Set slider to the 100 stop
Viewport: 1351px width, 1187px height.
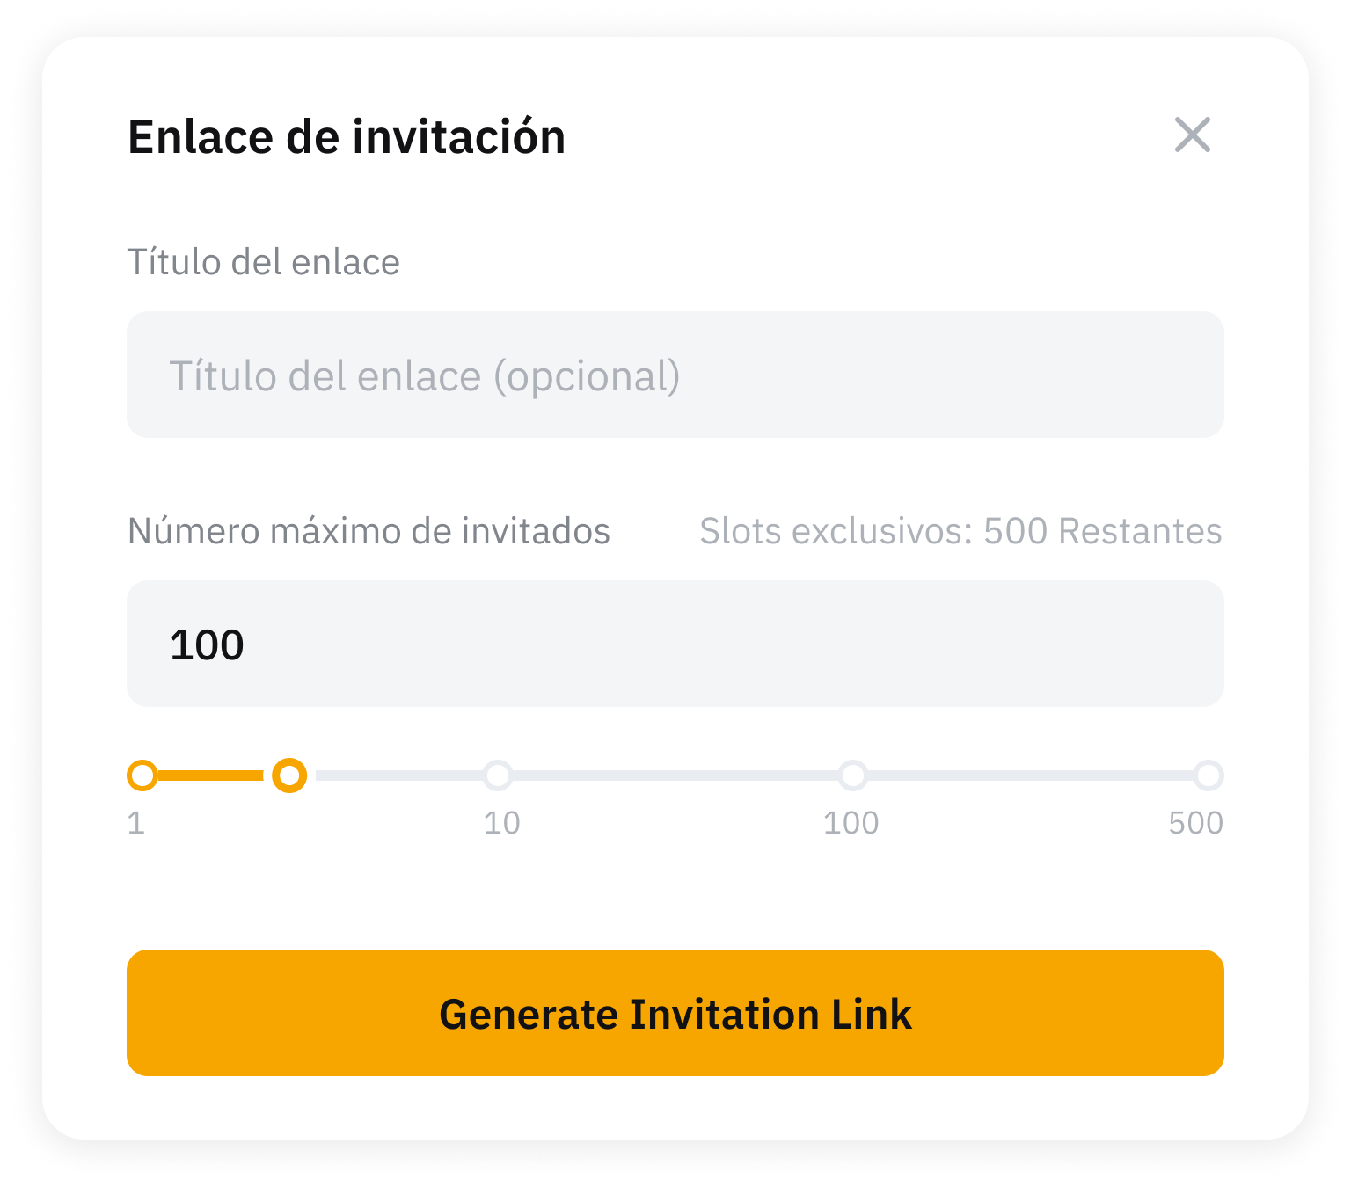tap(852, 776)
